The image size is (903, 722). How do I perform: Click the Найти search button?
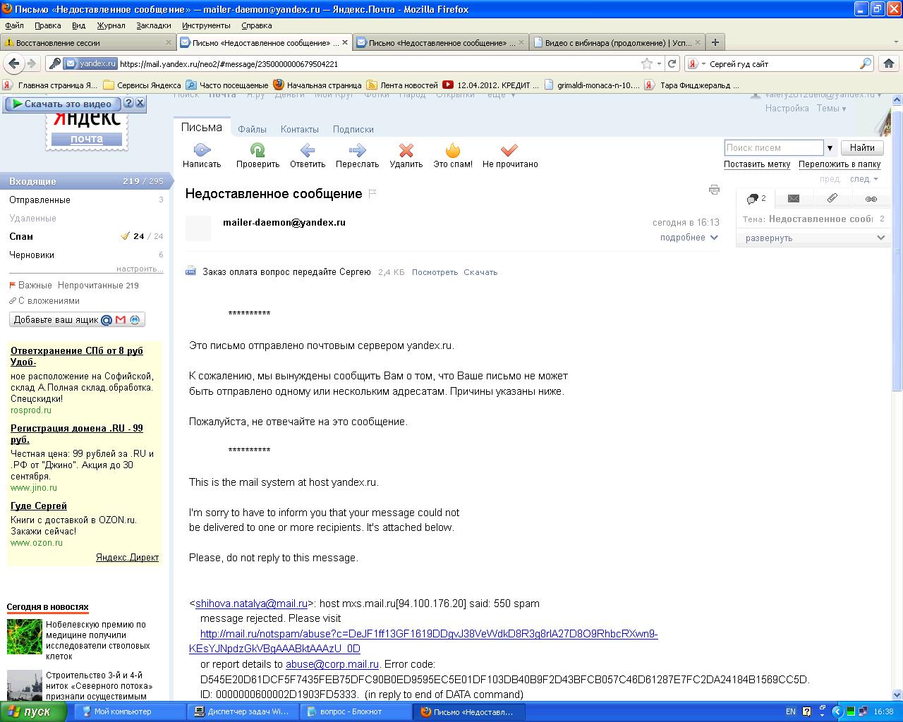pyautogui.click(x=862, y=147)
